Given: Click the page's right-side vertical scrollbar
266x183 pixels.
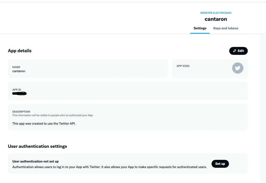Looking at the screenshot, I should (263, 109).
